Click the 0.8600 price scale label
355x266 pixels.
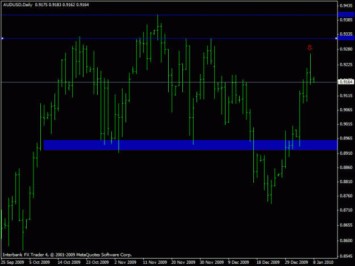tap(346, 240)
